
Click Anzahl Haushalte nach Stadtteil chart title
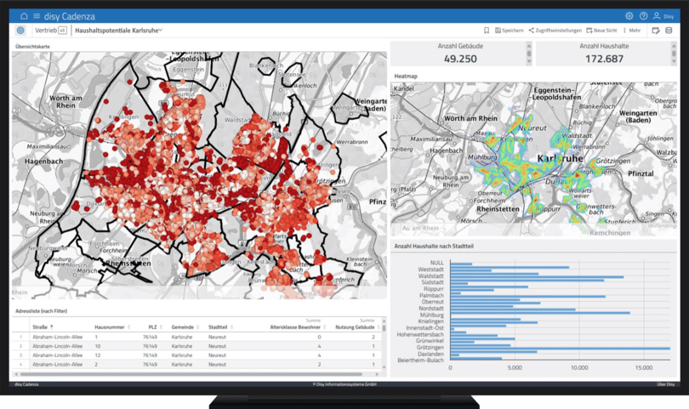click(434, 246)
